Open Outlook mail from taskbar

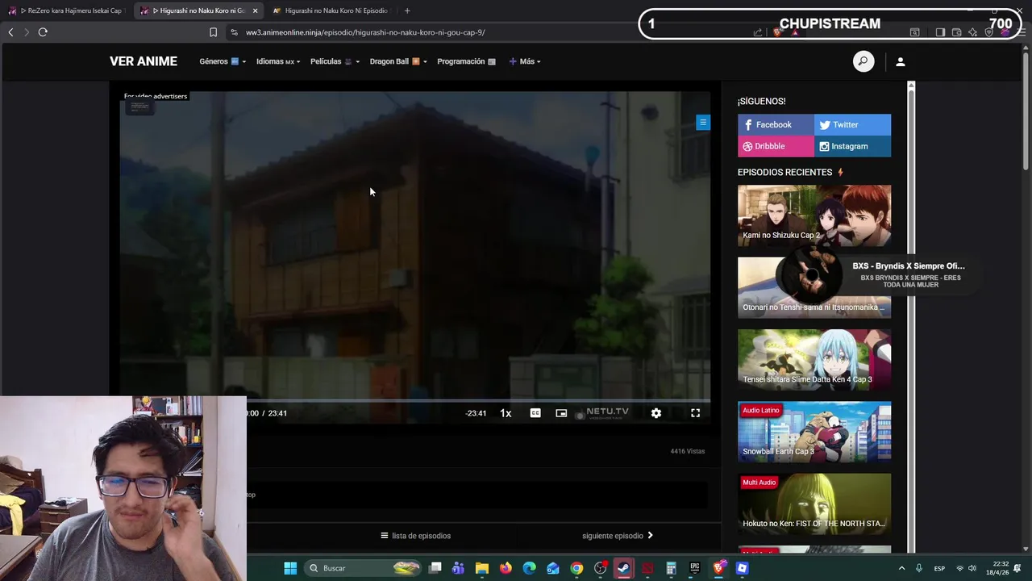553,568
